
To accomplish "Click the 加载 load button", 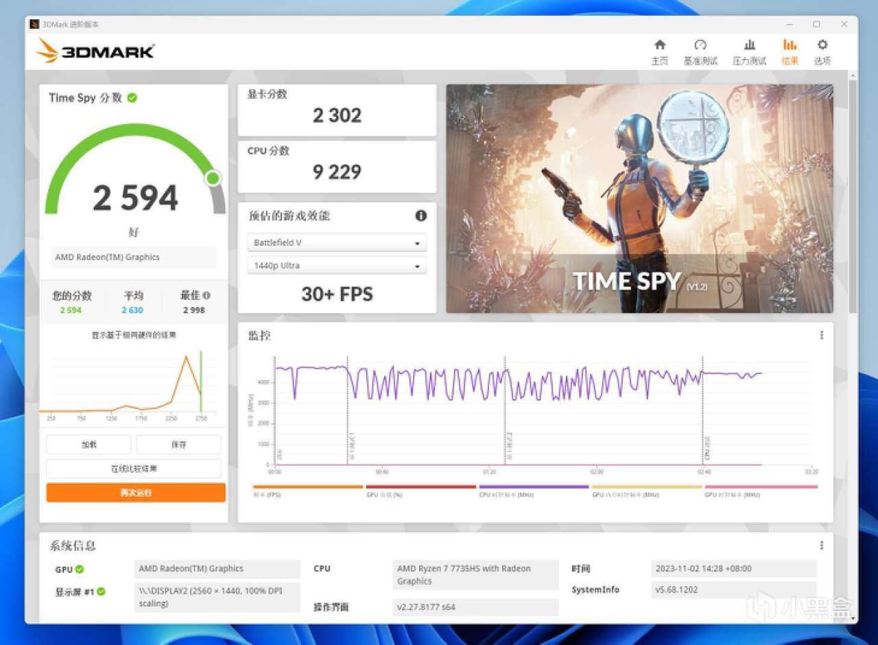I will [x=88, y=445].
